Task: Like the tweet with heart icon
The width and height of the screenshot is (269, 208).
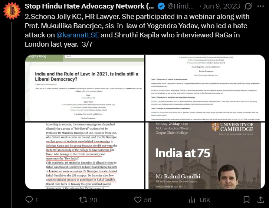Action: coord(138,200)
